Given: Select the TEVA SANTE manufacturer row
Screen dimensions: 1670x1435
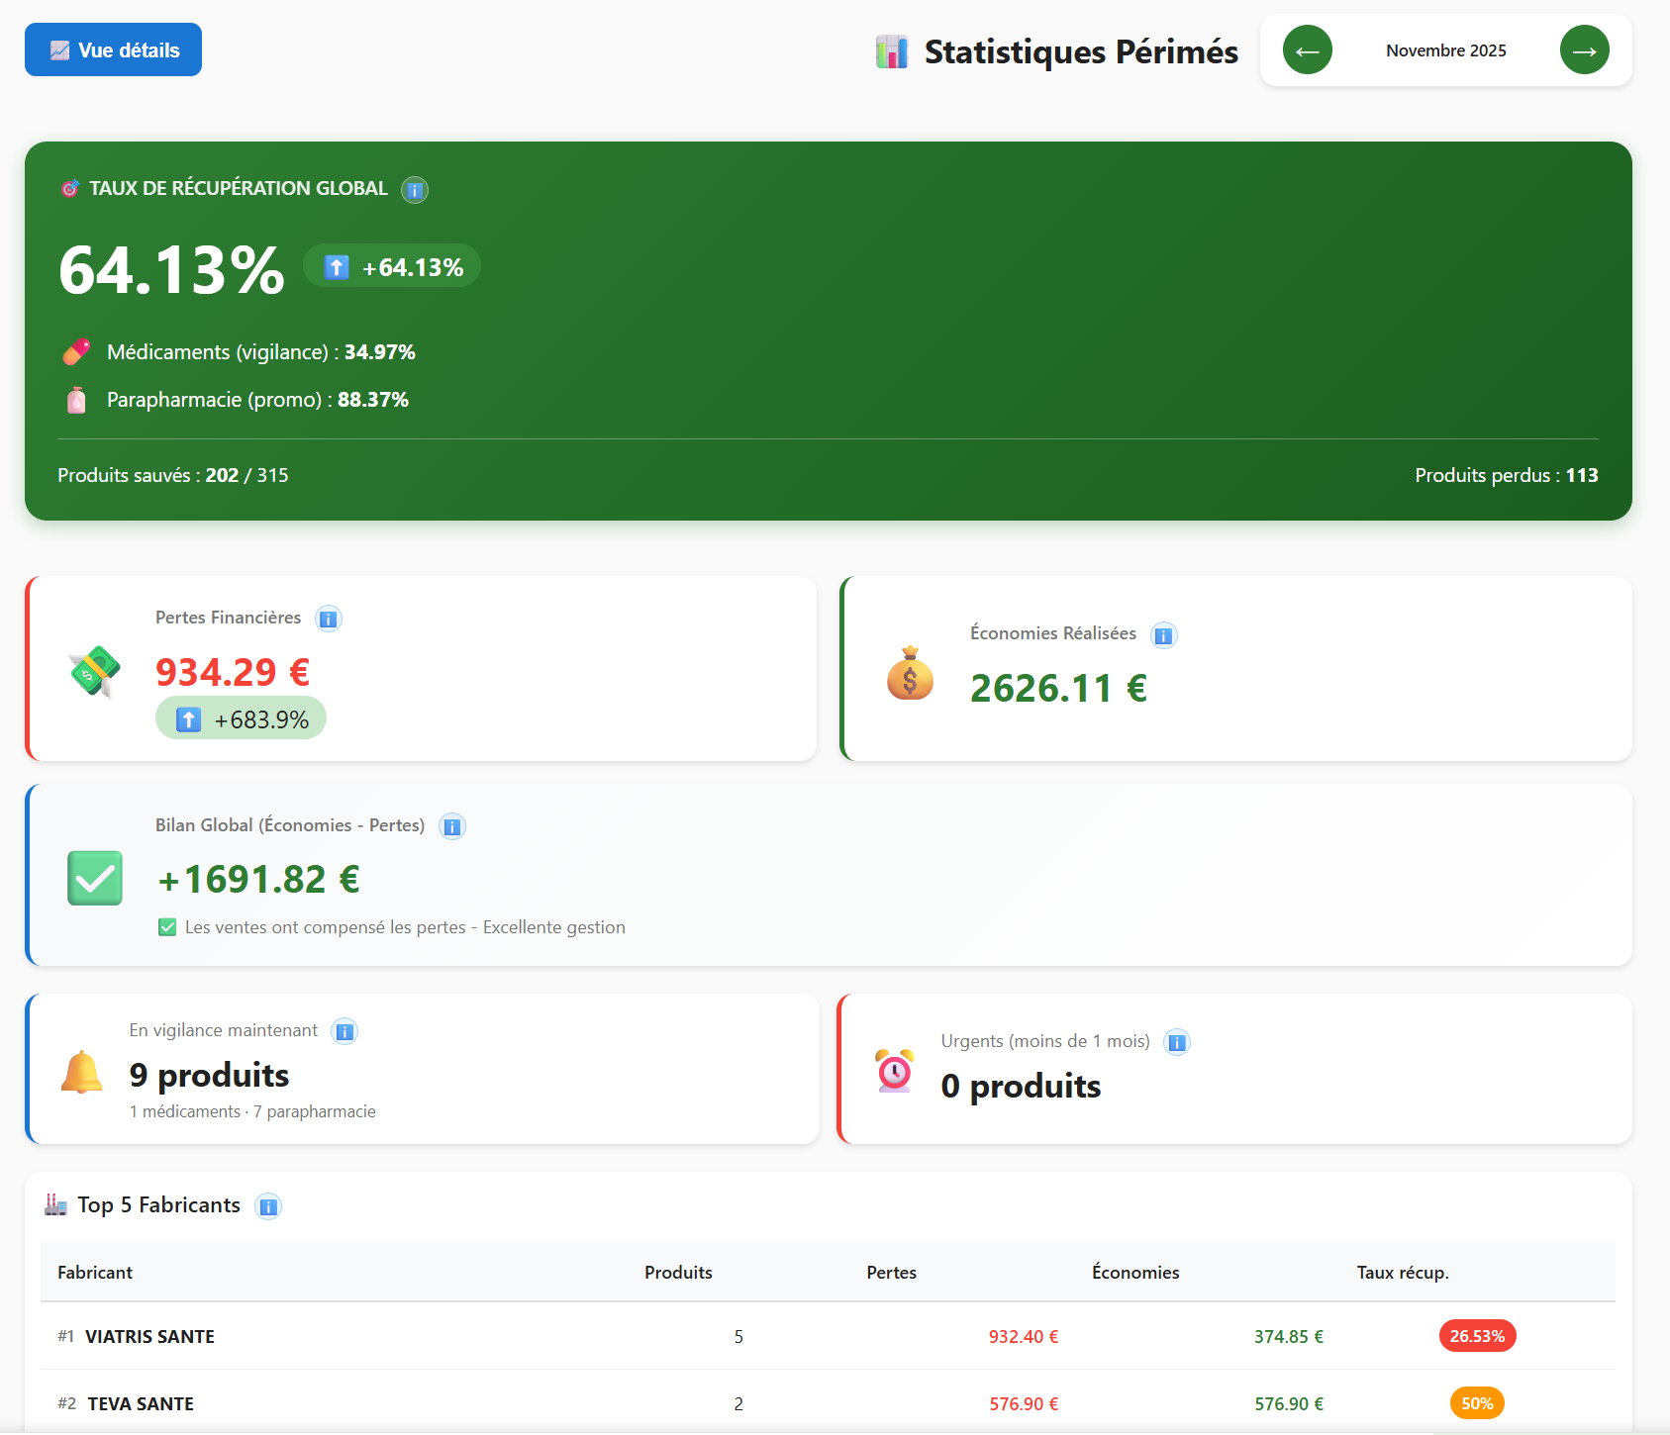Looking at the screenshot, I should pos(140,1402).
